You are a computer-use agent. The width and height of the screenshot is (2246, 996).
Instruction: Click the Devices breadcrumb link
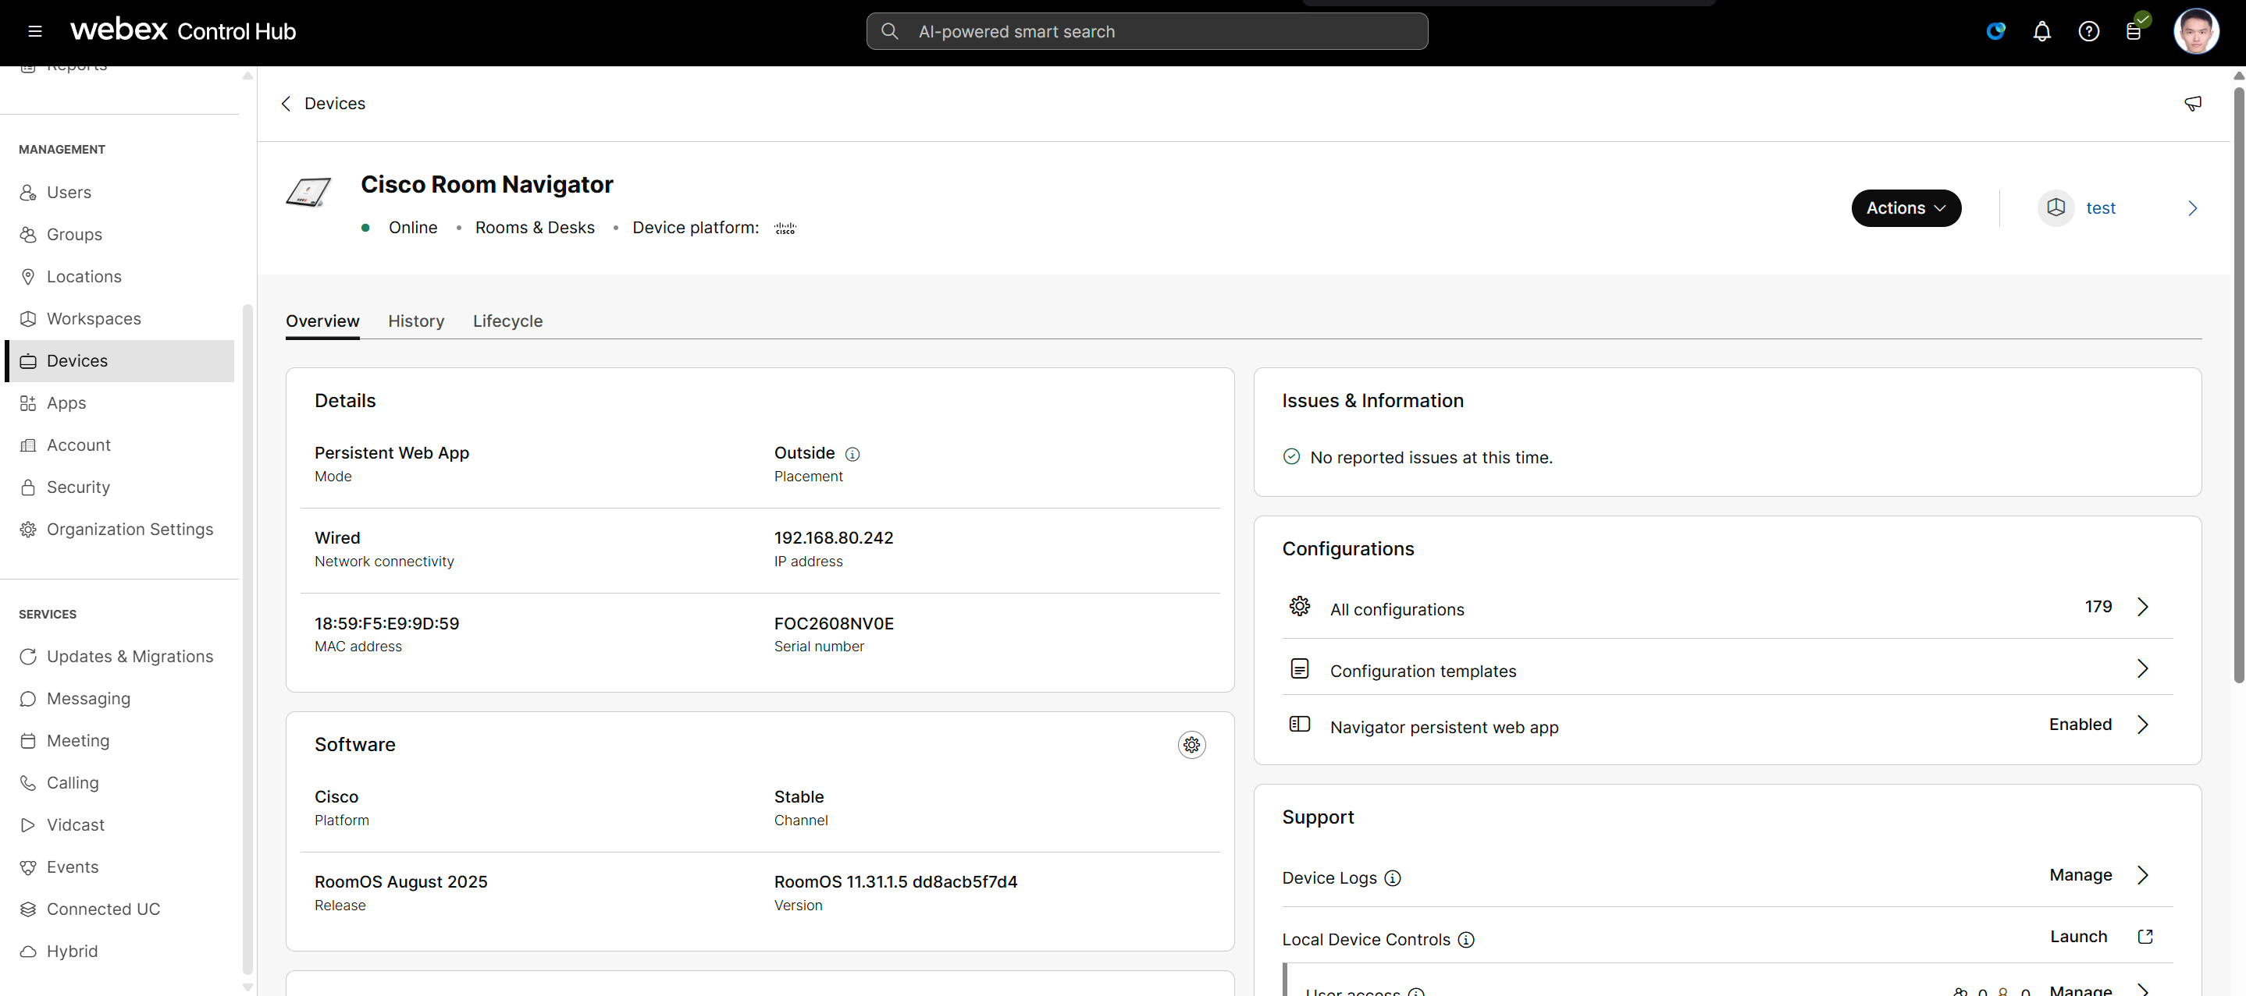click(x=335, y=104)
